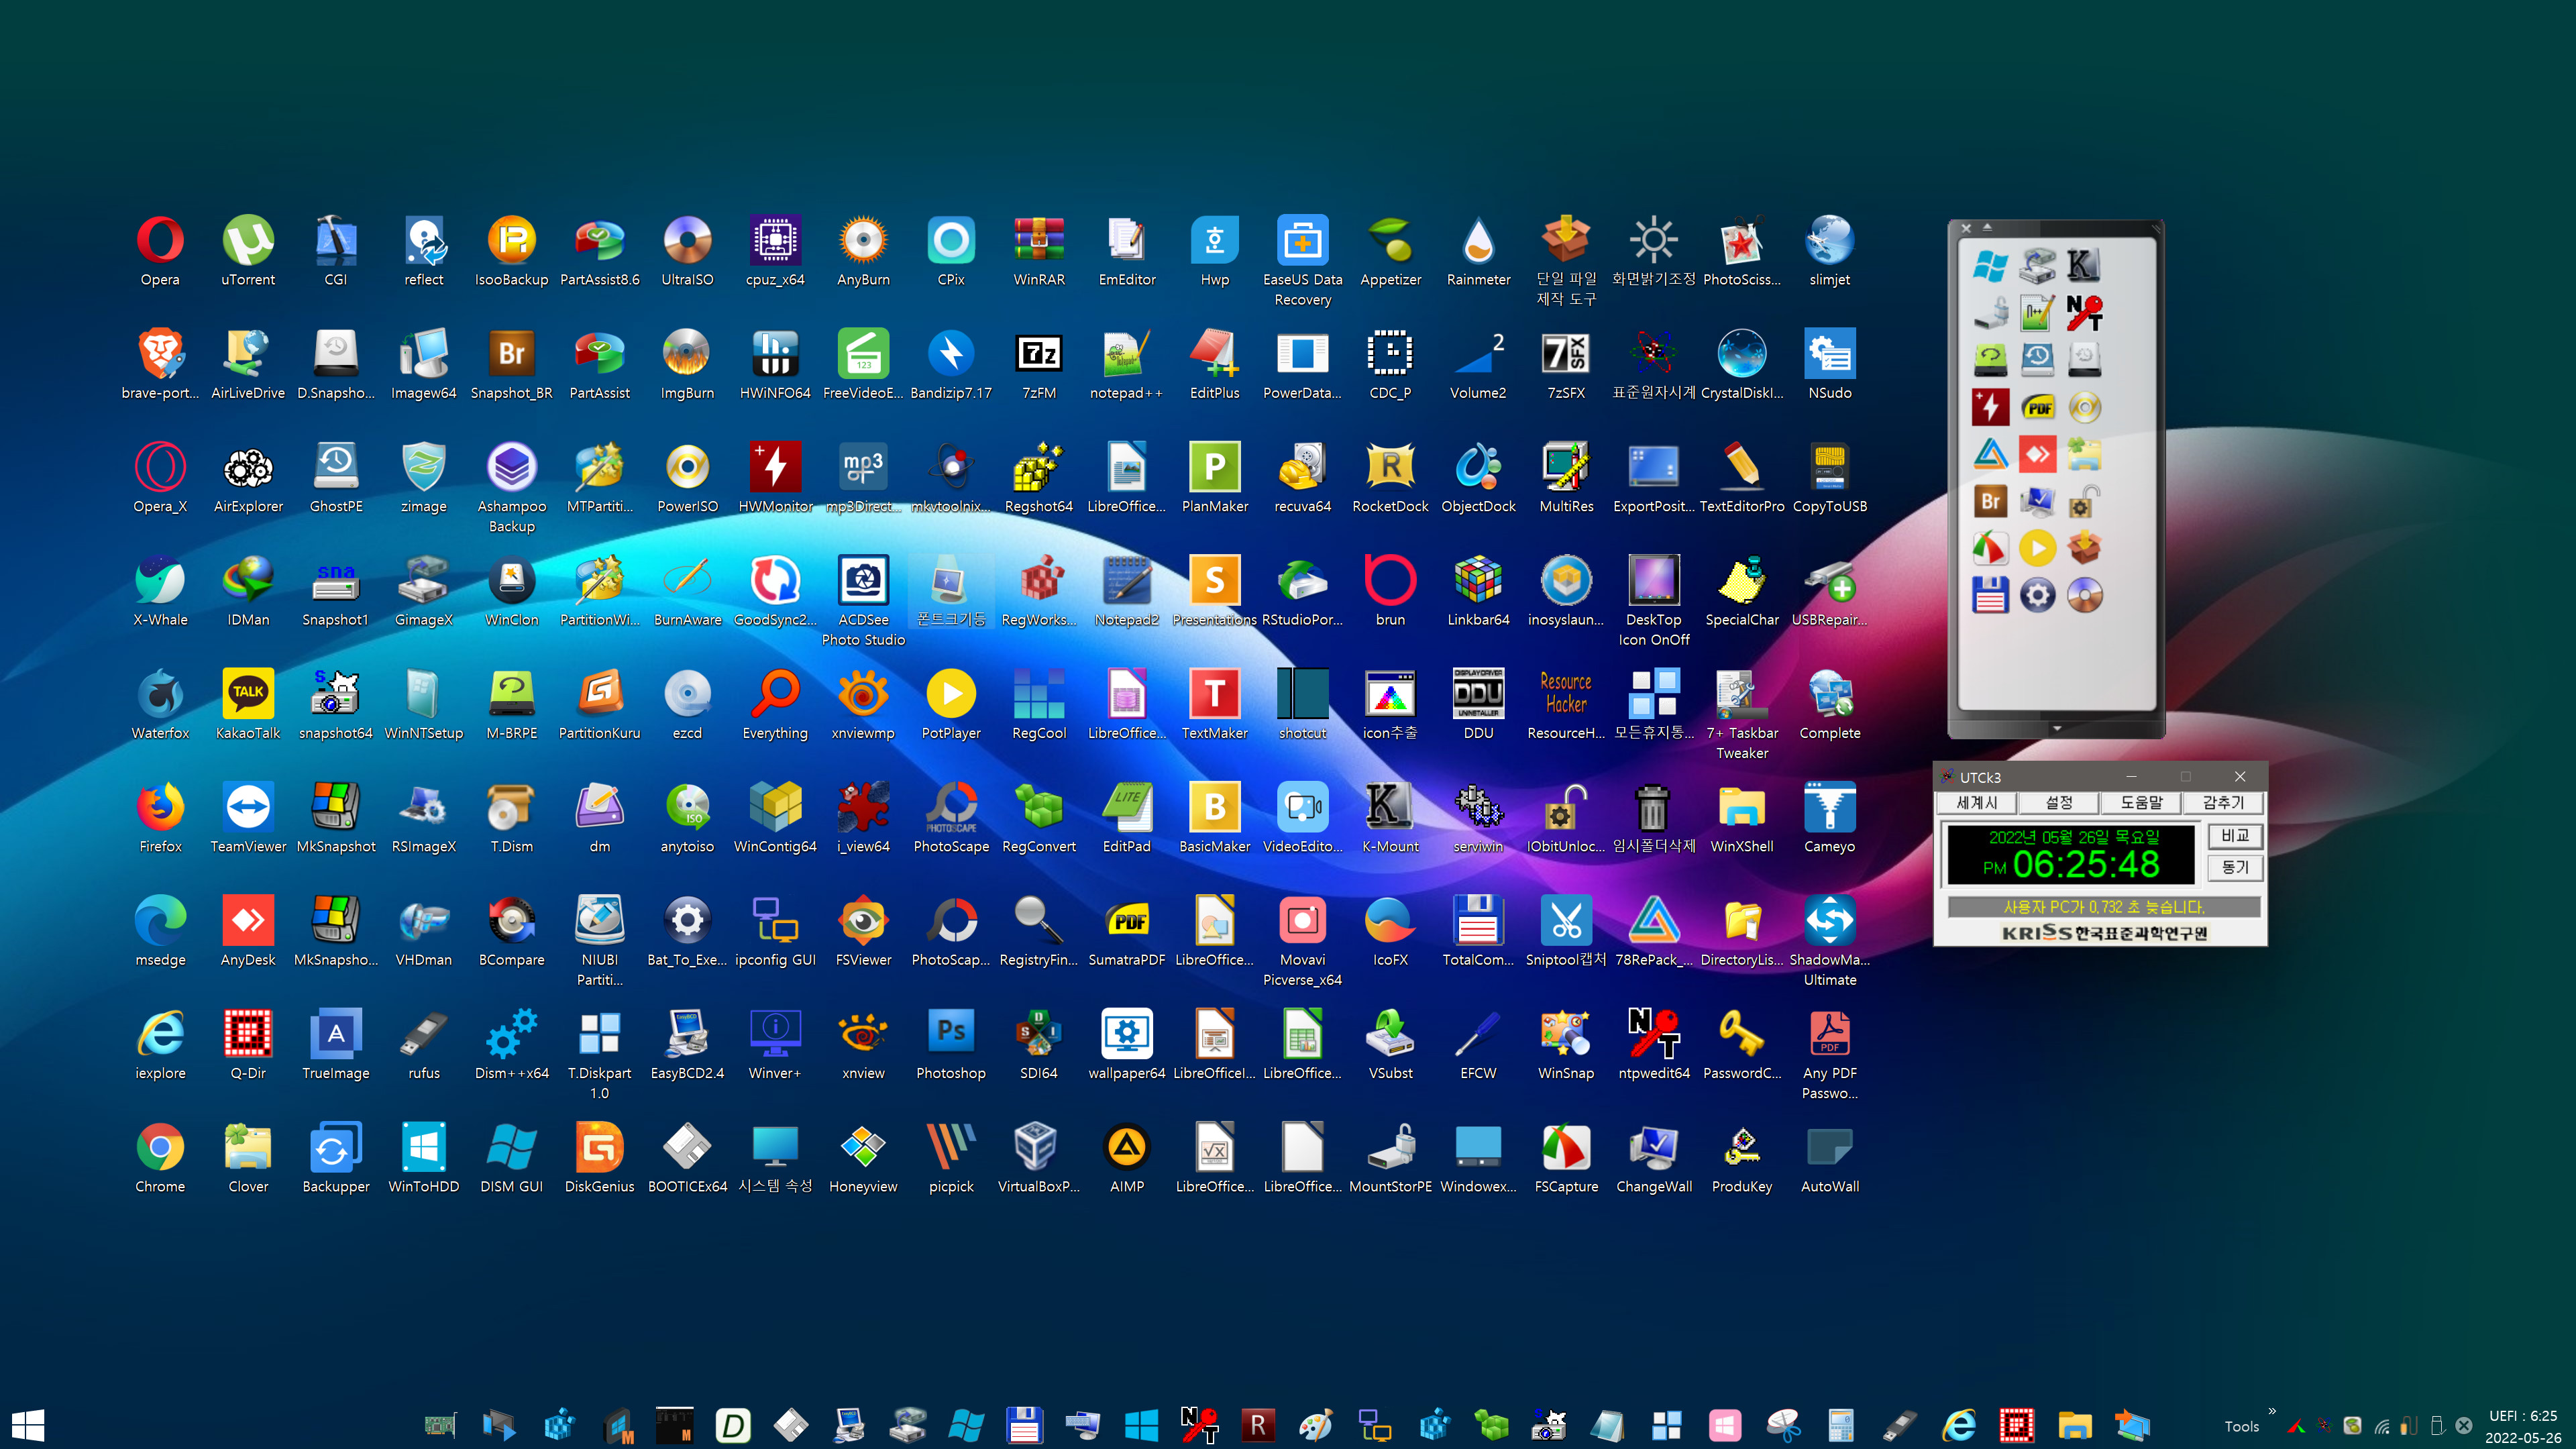
Task: Expand the dock panel bottom down arrow
Action: [x=2057, y=728]
